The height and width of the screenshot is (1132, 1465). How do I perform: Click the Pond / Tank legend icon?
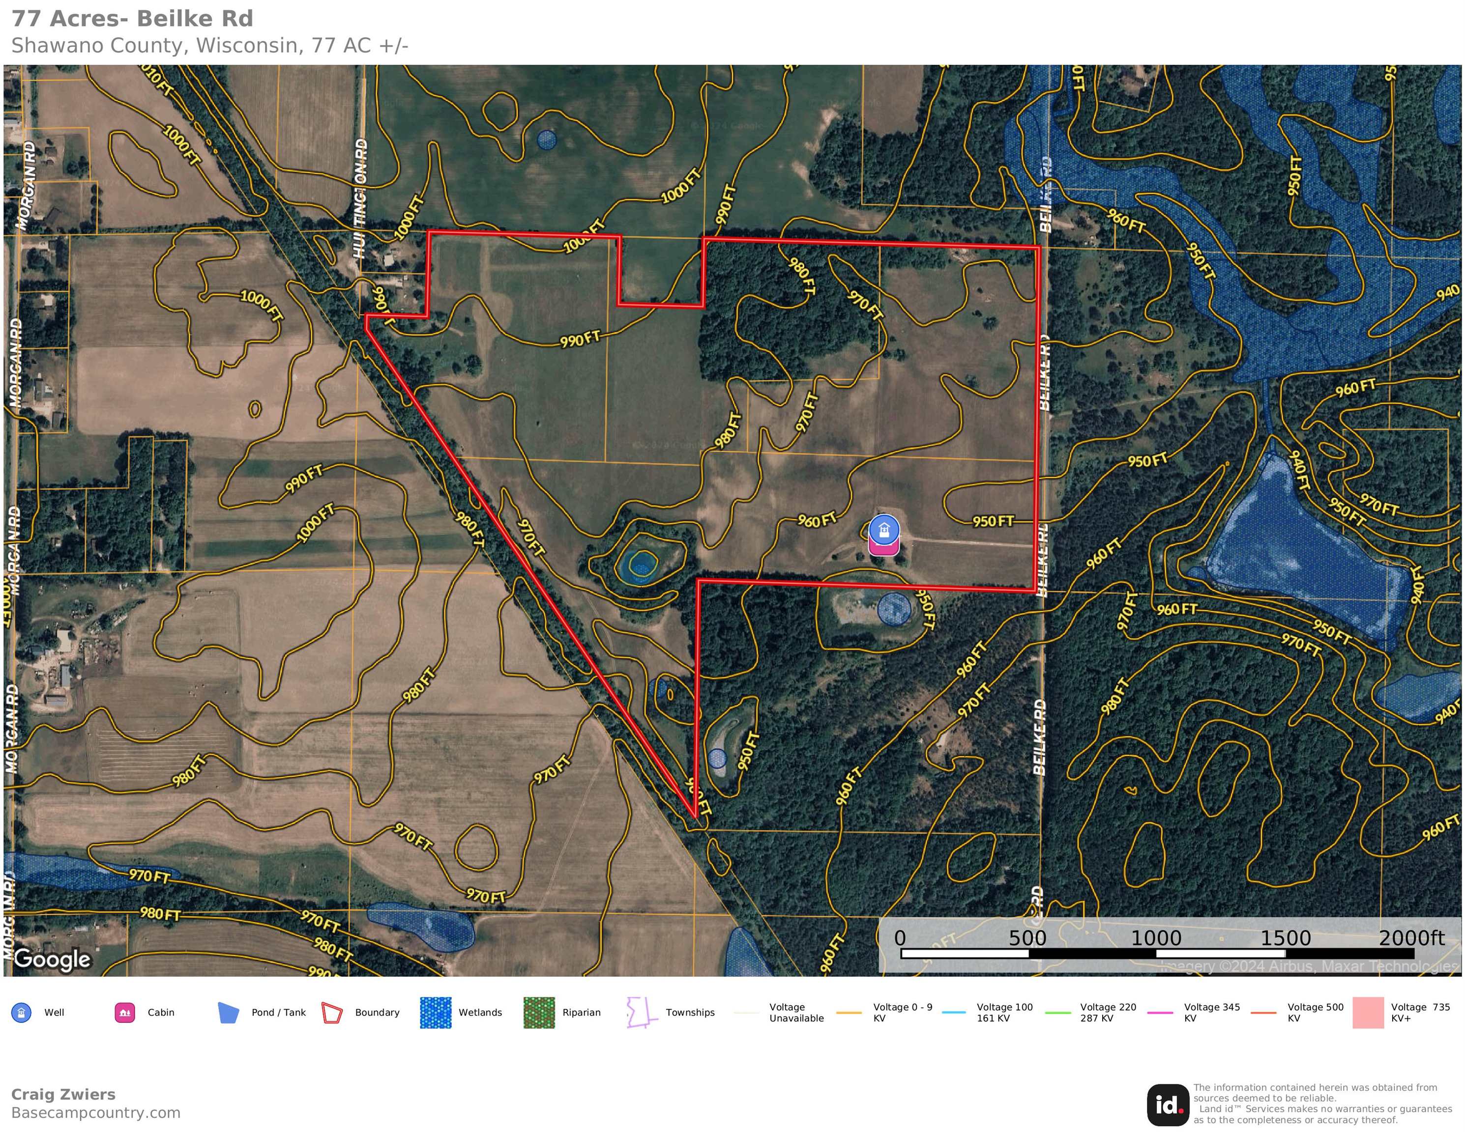pyautogui.click(x=228, y=1013)
